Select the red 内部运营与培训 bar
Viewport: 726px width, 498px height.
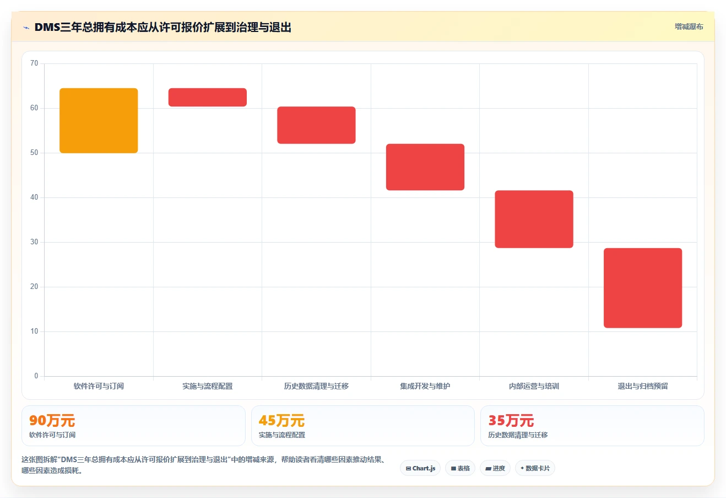pos(534,219)
